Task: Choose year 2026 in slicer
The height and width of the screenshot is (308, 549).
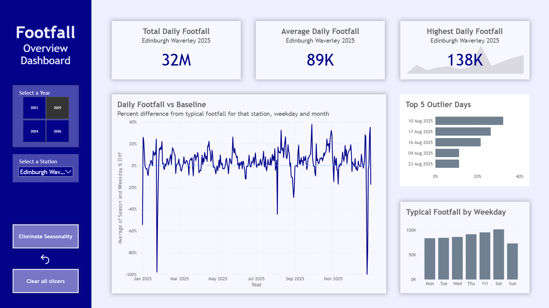Action: coord(58,131)
